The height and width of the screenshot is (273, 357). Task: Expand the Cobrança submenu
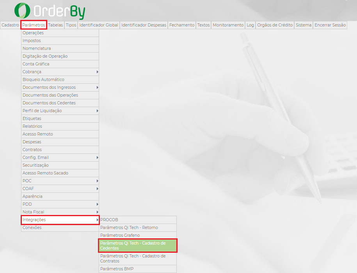click(60, 72)
